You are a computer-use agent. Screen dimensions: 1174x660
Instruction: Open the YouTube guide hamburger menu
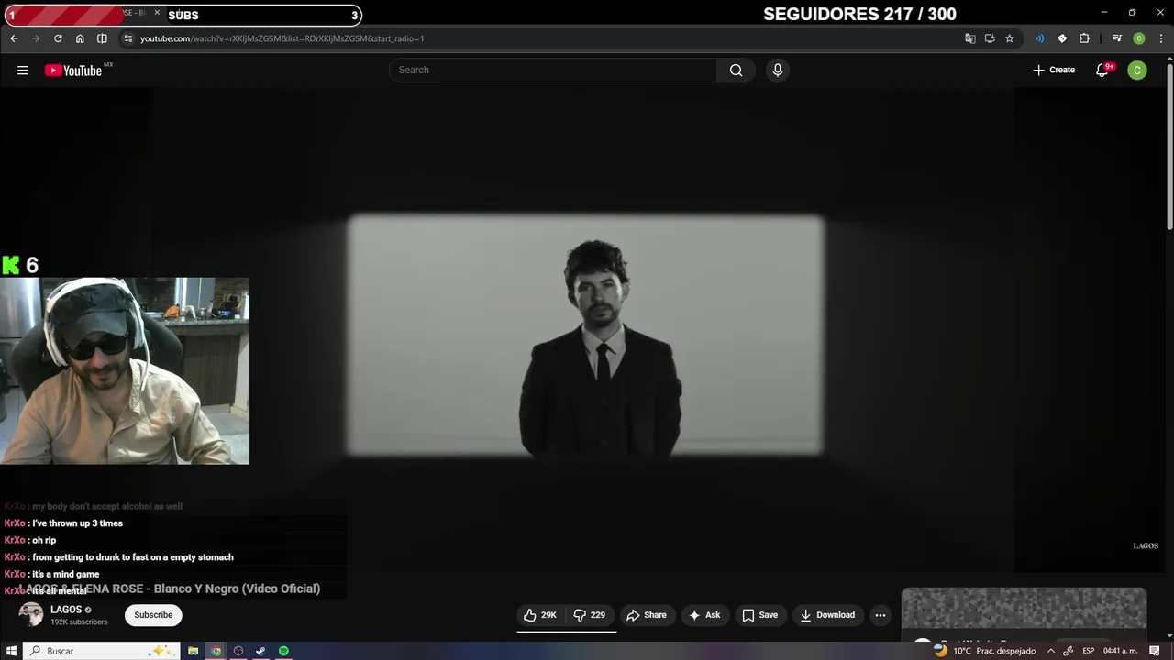(23, 71)
